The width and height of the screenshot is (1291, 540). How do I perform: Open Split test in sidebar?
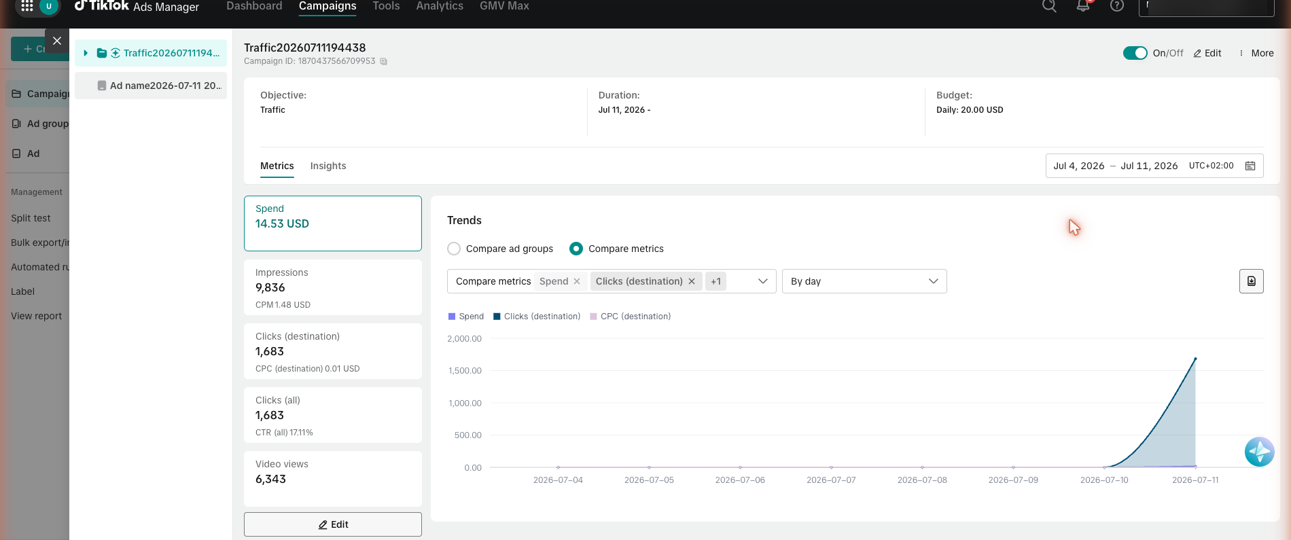31,218
